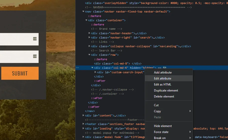Open the Force state submenu

point(169,132)
